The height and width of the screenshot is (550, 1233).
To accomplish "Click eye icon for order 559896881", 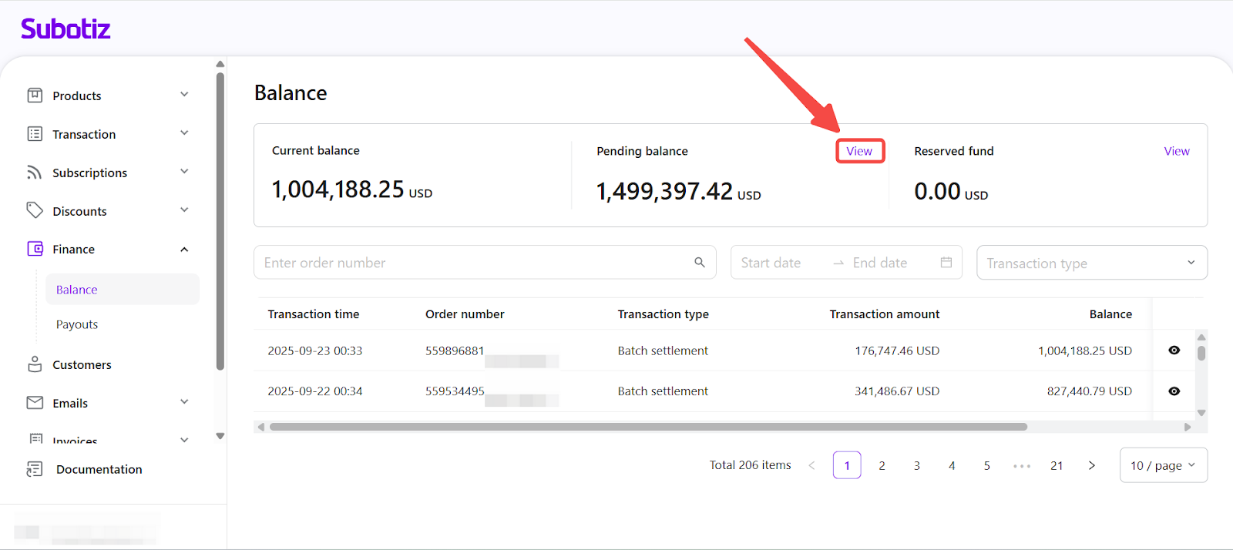I will [1174, 350].
